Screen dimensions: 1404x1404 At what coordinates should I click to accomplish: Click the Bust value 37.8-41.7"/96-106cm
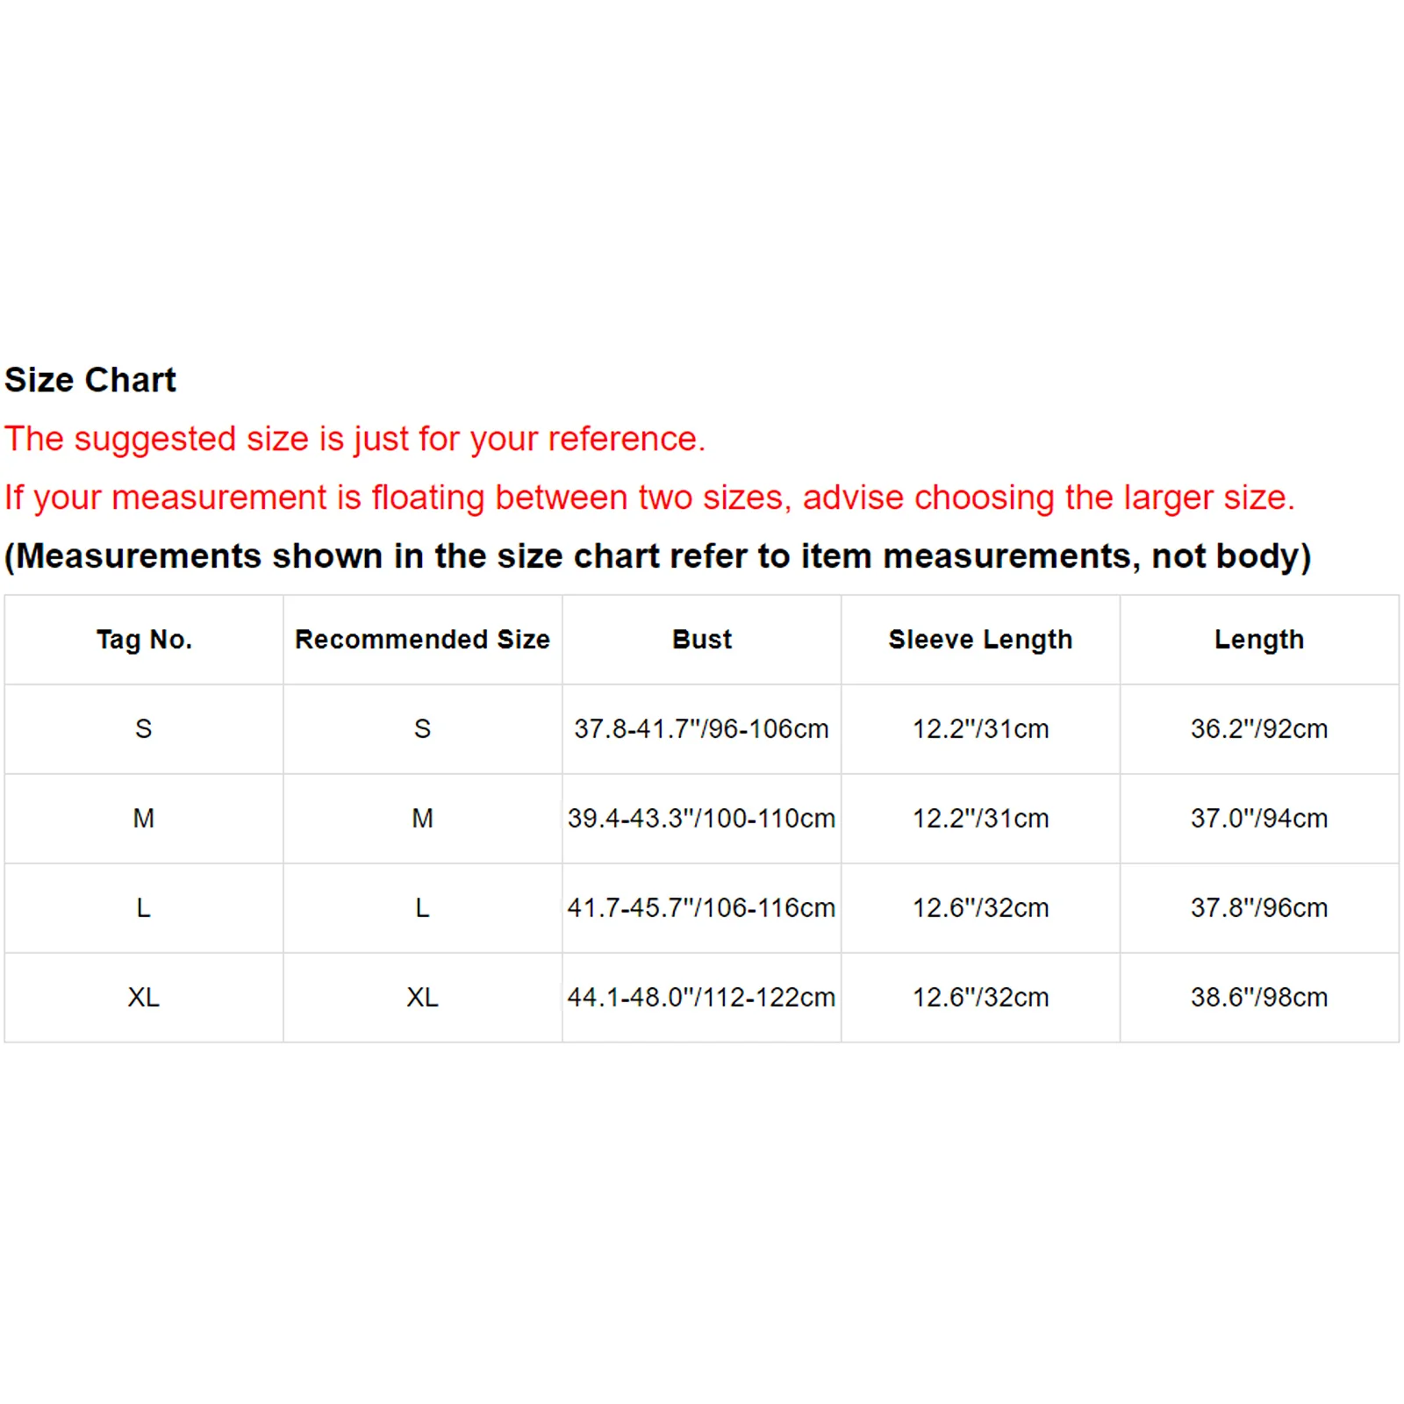tap(701, 728)
